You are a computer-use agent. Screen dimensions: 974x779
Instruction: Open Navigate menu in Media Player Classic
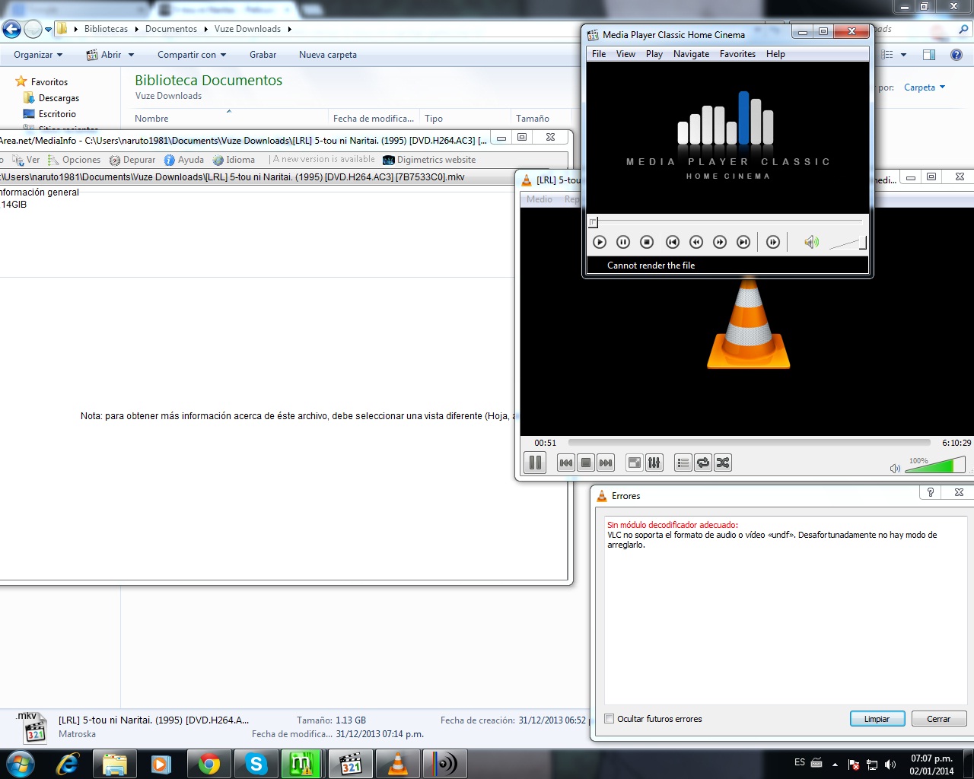coord(691,54)
